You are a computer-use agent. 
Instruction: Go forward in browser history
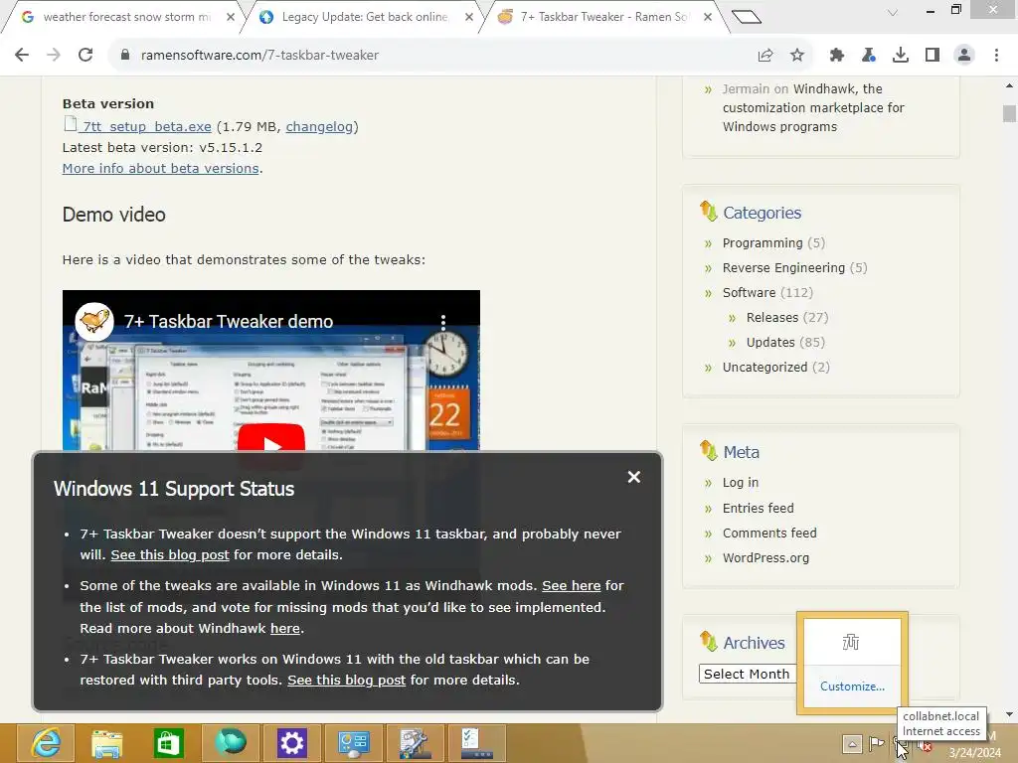click(x=54, y=56)
